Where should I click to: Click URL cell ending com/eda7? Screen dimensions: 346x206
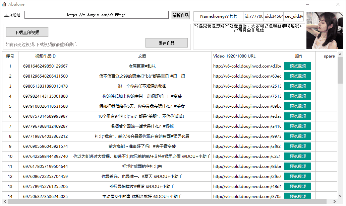click(x=247, y=116)
